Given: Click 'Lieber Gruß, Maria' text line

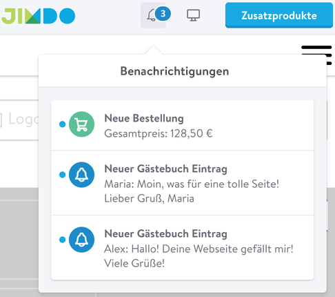Looking at the screenshot, I should (x=150, y=198).
